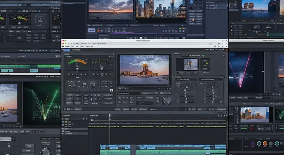
Task: Pick the purple circle swatch in the right window
Action: pyautogui.click(x=253, y=144)
